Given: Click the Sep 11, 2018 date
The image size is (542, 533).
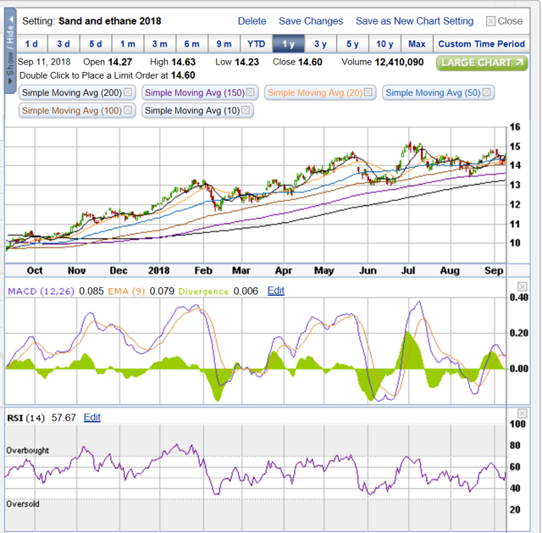Looking at the screenshot, I should [x=44, y=62].
